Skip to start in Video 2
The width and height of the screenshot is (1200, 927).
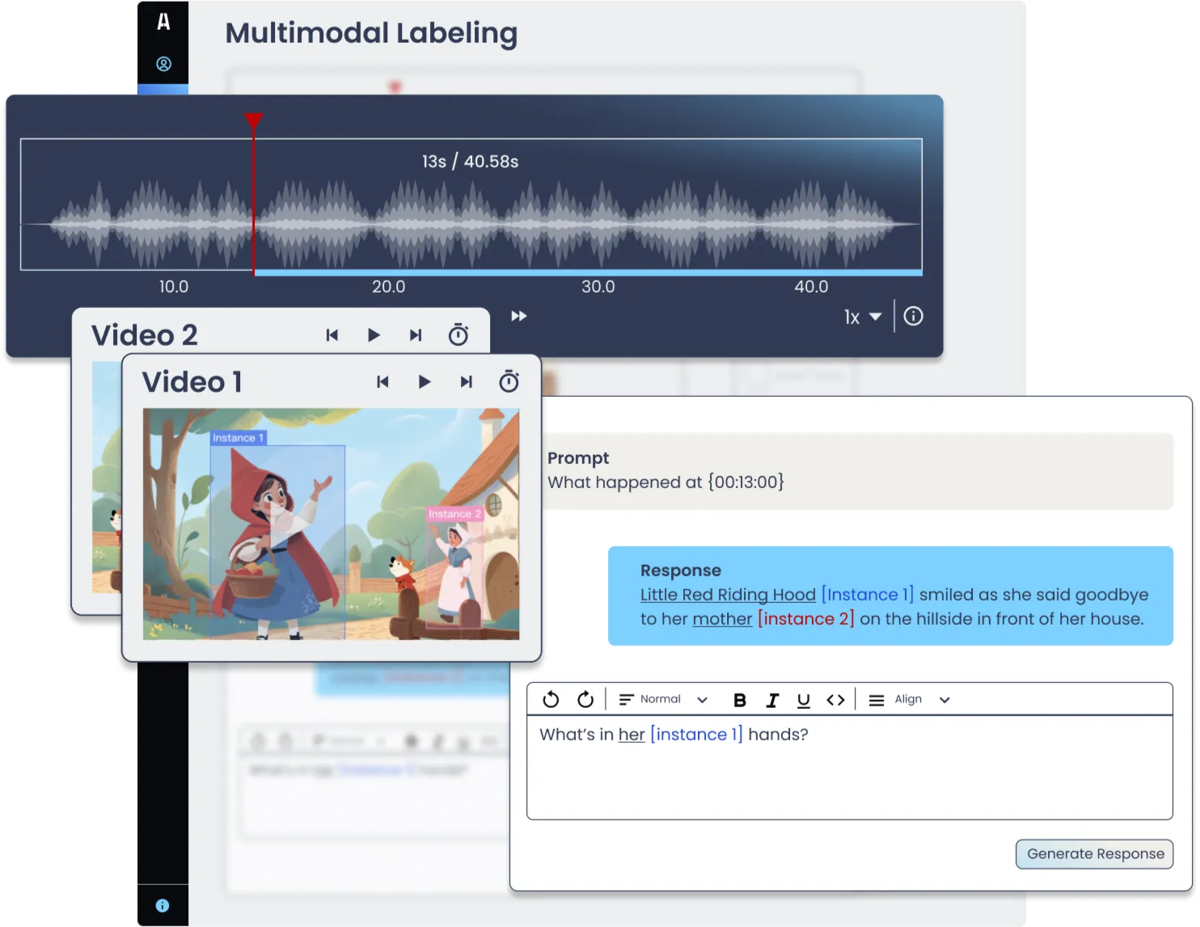[332, 335]
